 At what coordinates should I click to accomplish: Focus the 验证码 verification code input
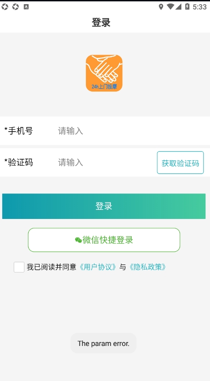click(105, 163)
